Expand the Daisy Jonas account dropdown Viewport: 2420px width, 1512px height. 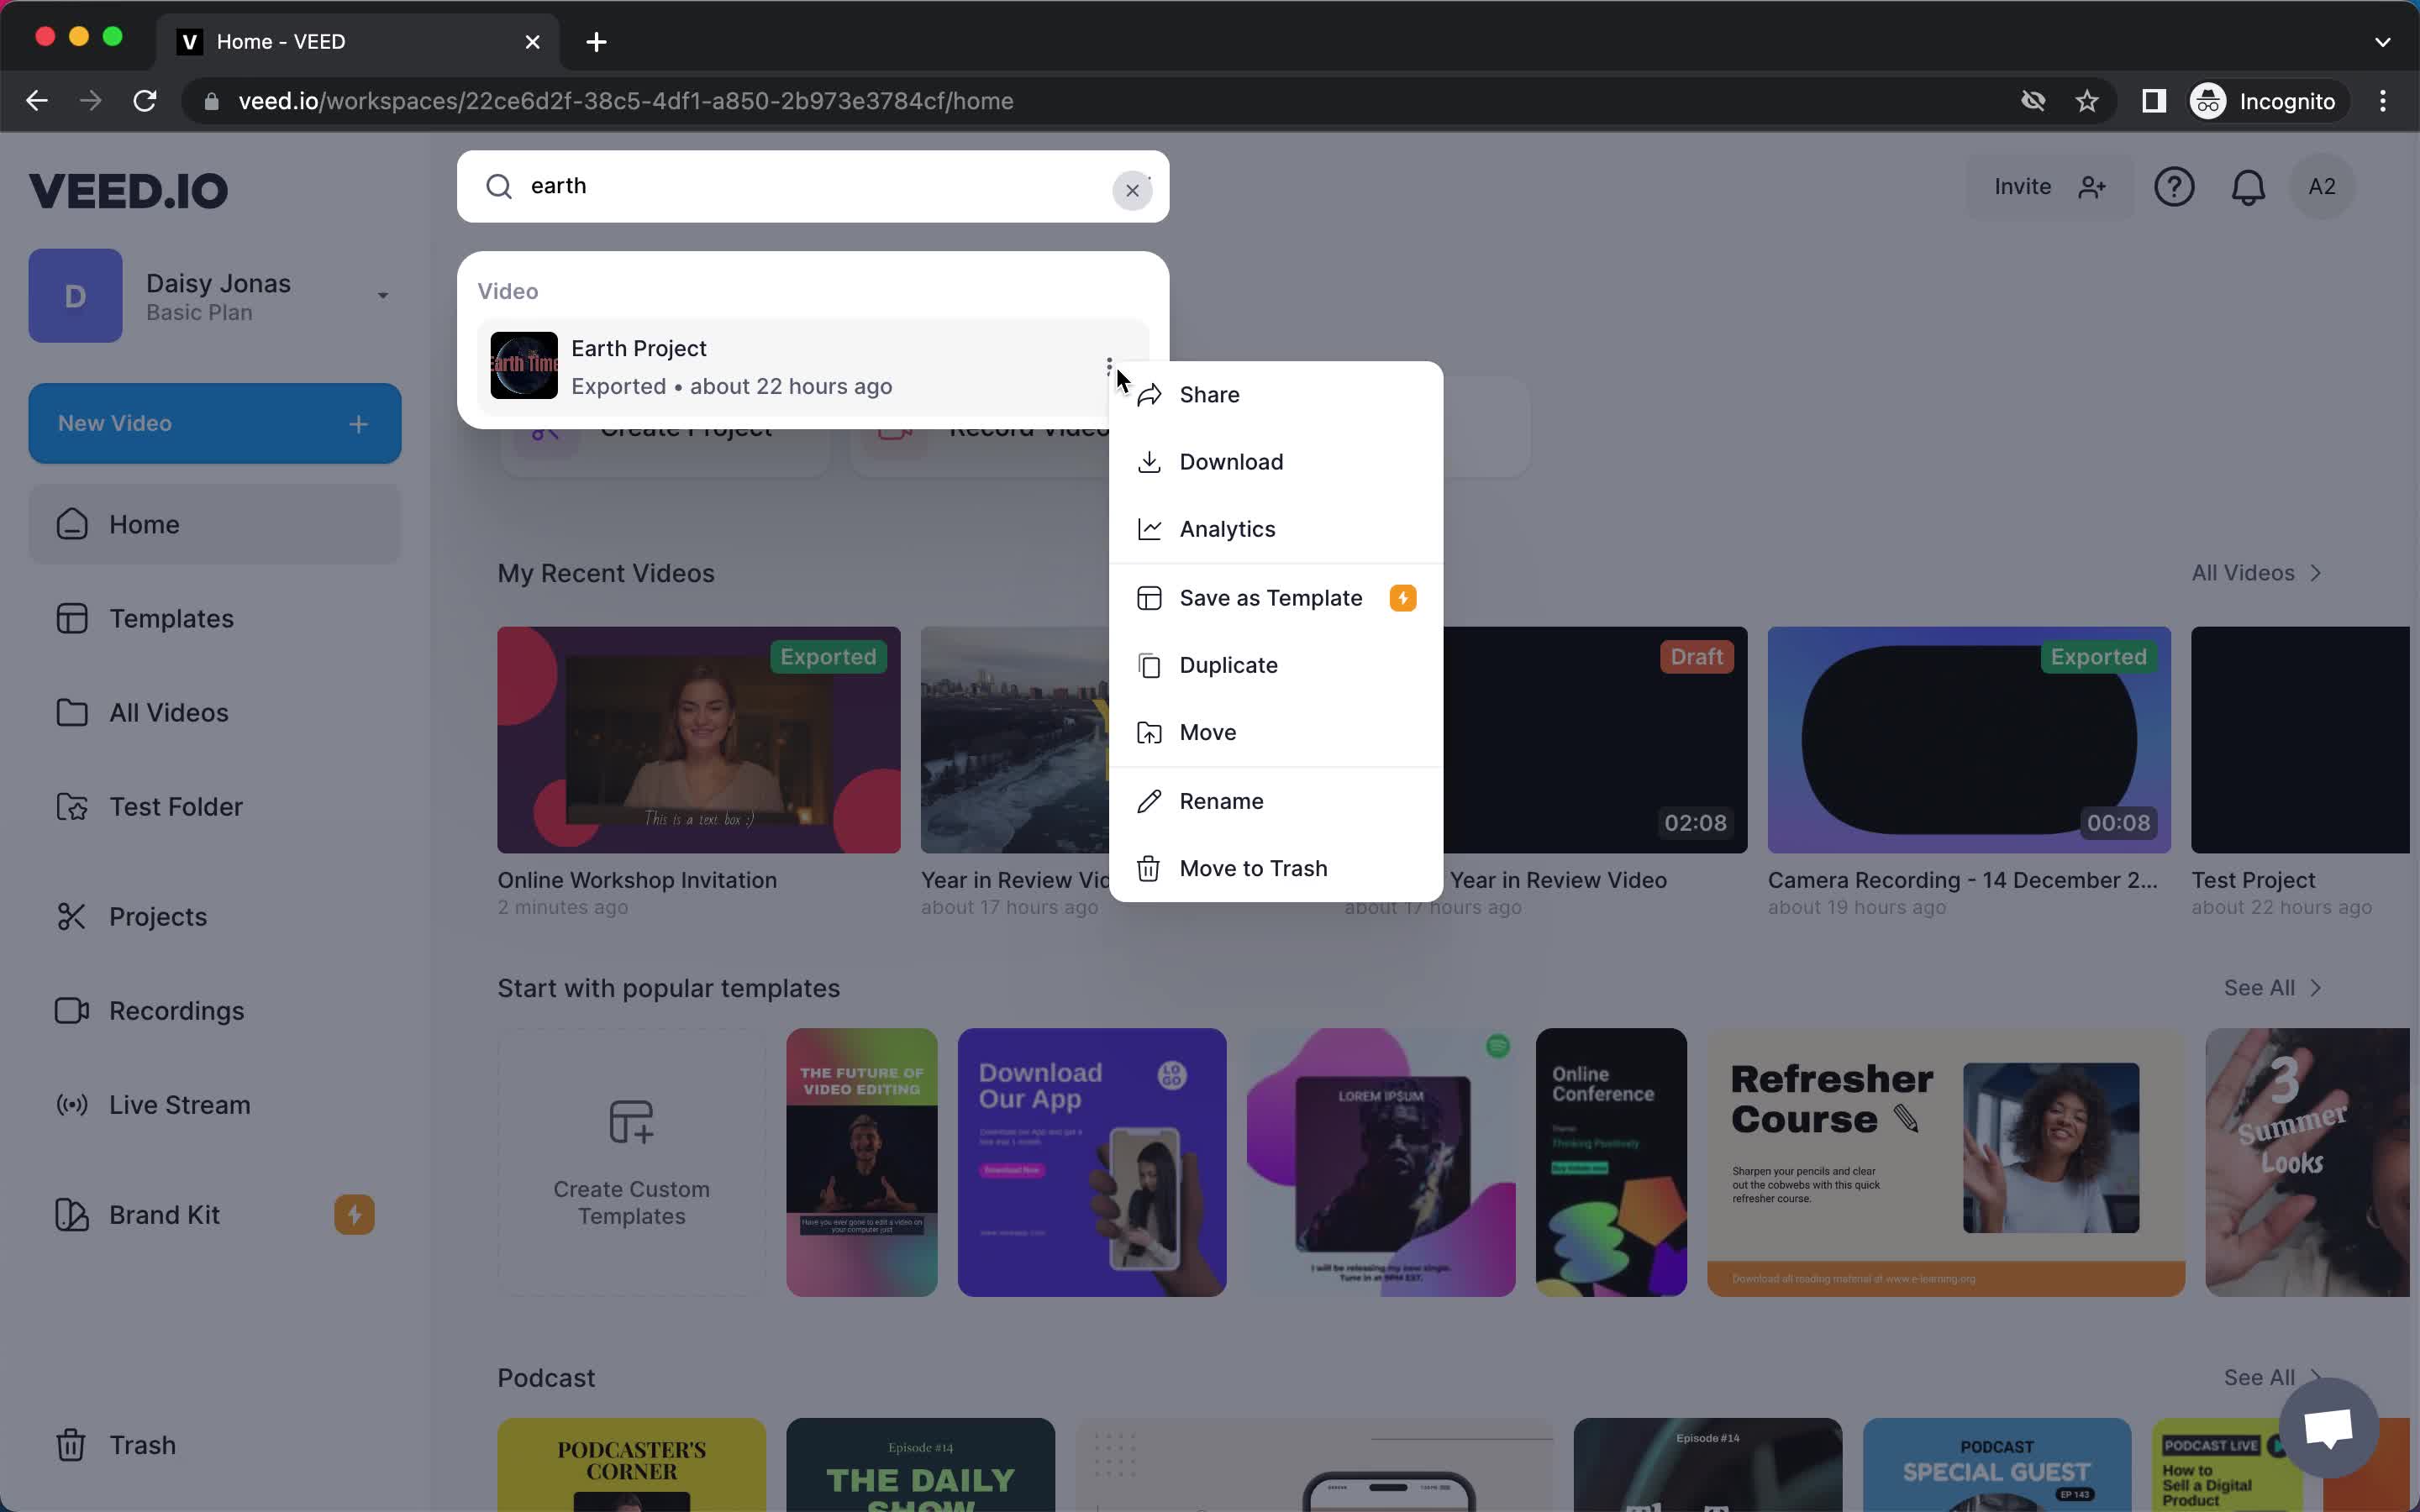click(381, 297)
